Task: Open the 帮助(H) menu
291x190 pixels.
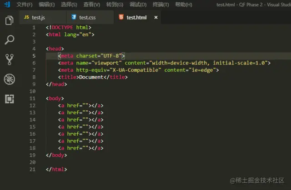Action: 184,5
